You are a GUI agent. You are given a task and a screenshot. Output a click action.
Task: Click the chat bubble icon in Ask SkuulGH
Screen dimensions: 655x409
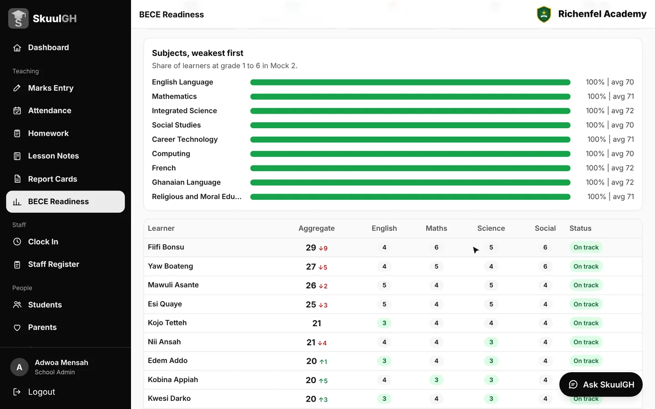(573, 384)
